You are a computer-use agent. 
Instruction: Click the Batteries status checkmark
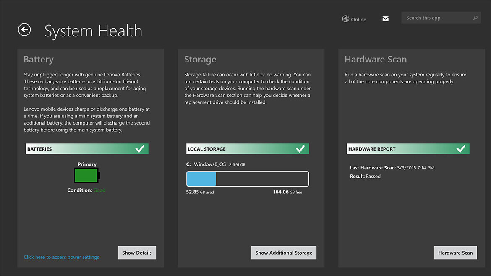pyautogui.click(x=140, y=148)
